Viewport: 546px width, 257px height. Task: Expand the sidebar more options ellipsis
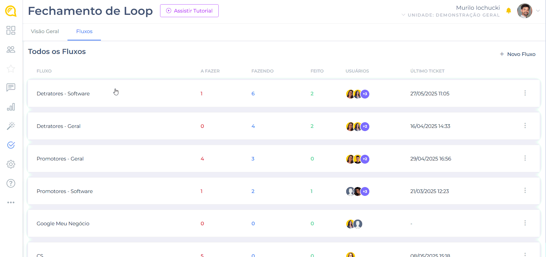tap(11, 202)
